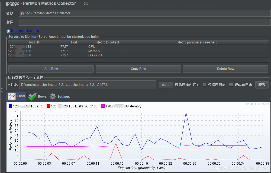Click the Disks I/O (x100) legend label
The height and width of the screenshot is (173, 271).
(x=75, y=106)
